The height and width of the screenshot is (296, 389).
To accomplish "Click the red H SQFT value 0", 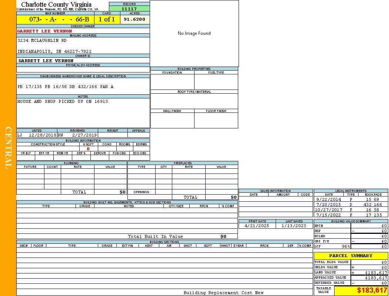I will (x=88, y=149).
